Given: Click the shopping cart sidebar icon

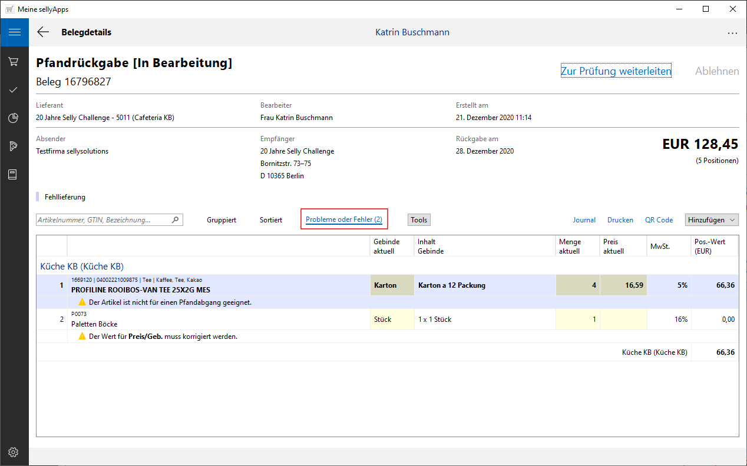Looking at the screenshot, I should click(14, 62).
